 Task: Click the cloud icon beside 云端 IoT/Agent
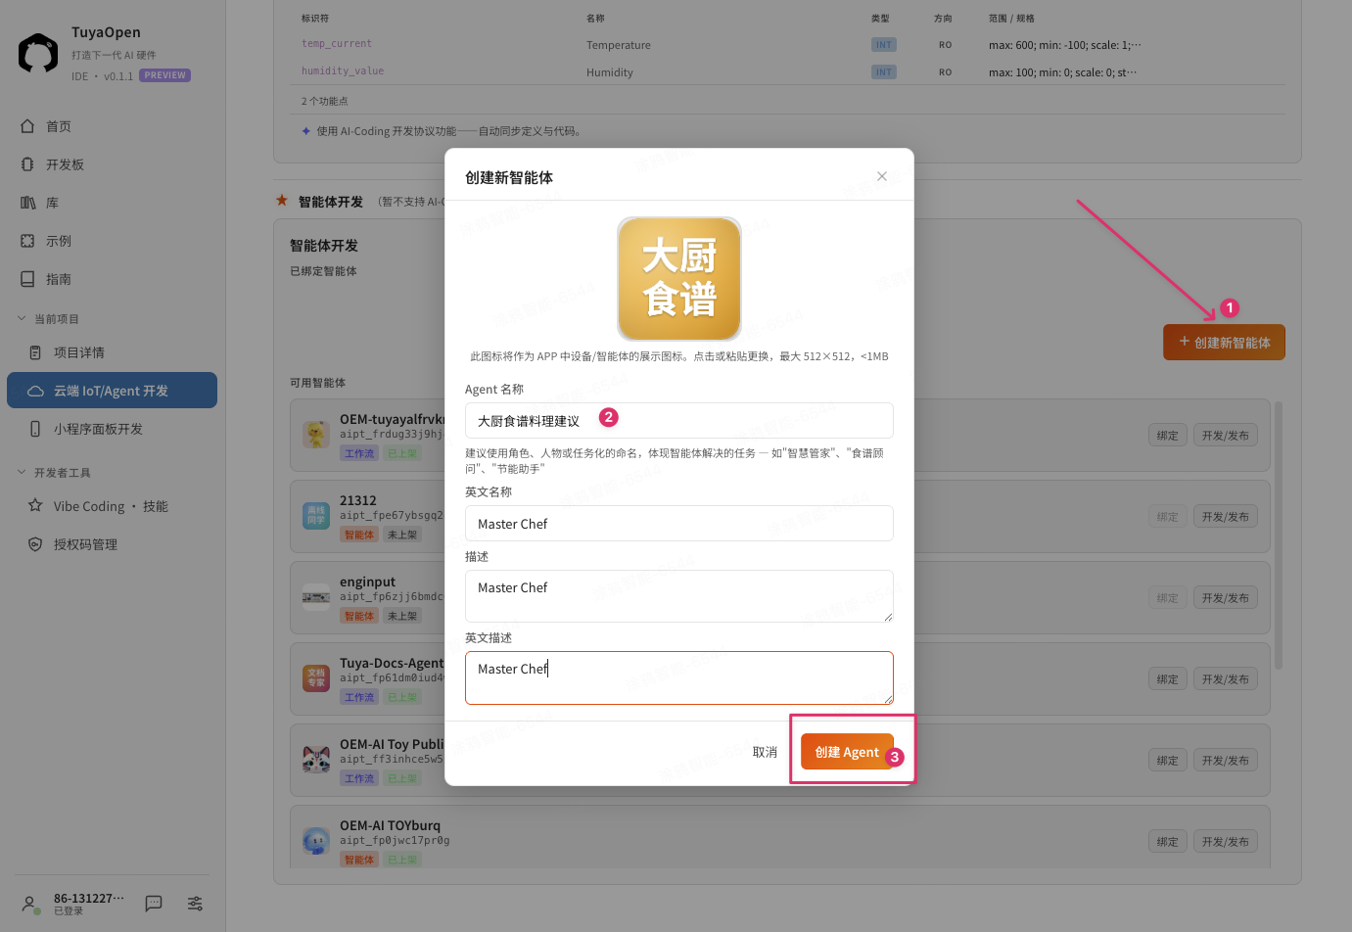[x=35, y=391]
